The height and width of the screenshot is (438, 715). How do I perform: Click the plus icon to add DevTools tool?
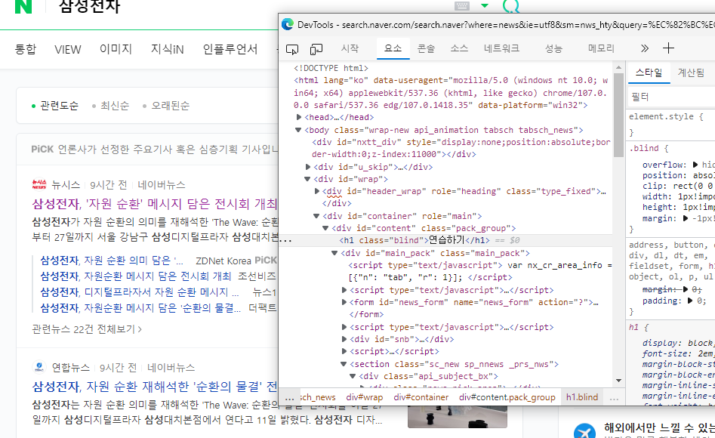(x=668, y=48)
